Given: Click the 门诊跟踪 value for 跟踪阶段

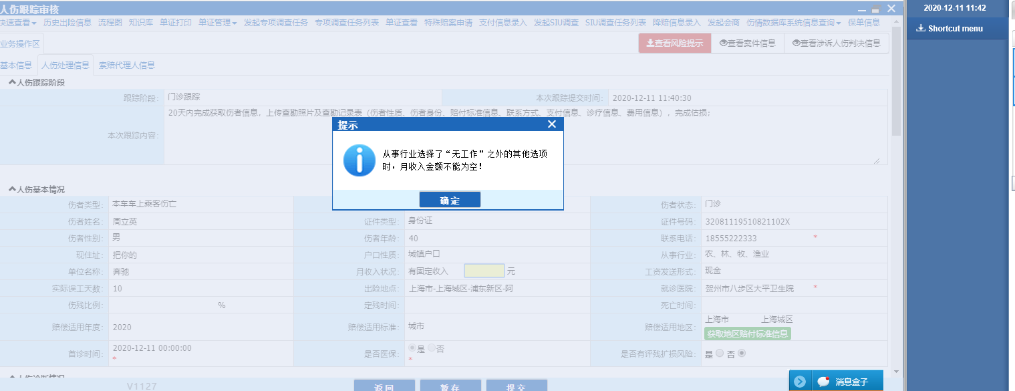Looking at the screenshot, I should click(x=185, y=96).
